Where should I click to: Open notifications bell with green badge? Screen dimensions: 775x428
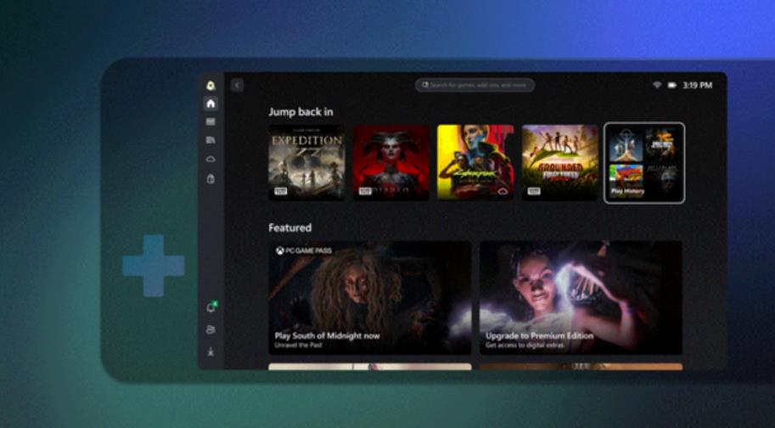[x=211, y=308]
